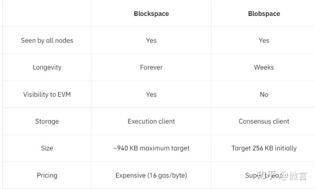Select the Storage row label
The height and width of the screenshot is (189, 315).
pyautogui.click(x=47, y=121)
